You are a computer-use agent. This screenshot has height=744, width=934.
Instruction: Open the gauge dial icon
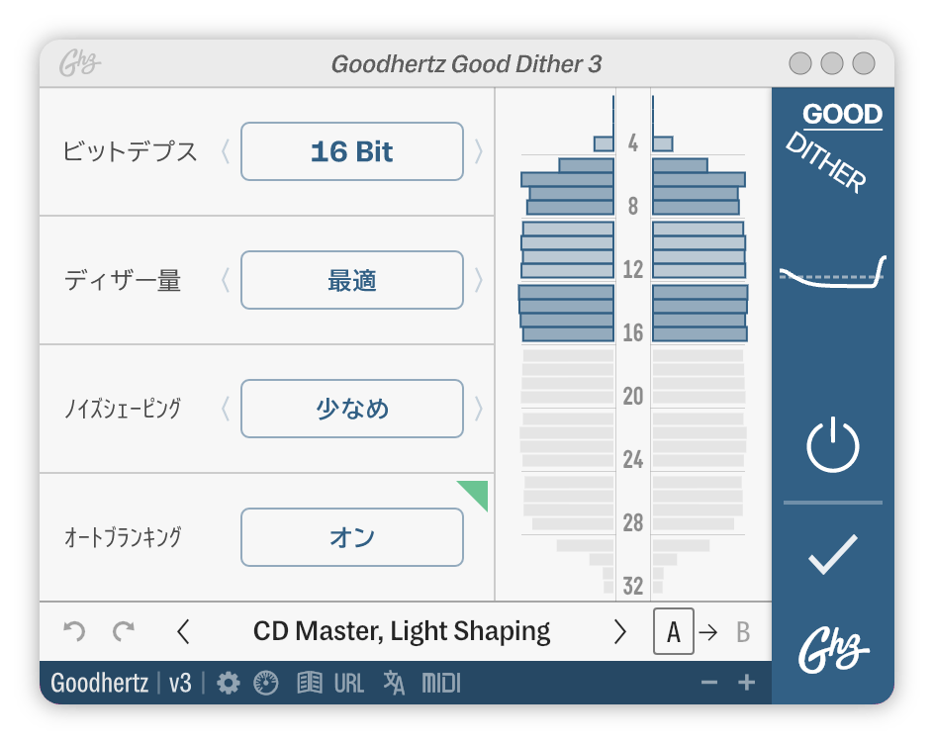[x=266, y=683]
